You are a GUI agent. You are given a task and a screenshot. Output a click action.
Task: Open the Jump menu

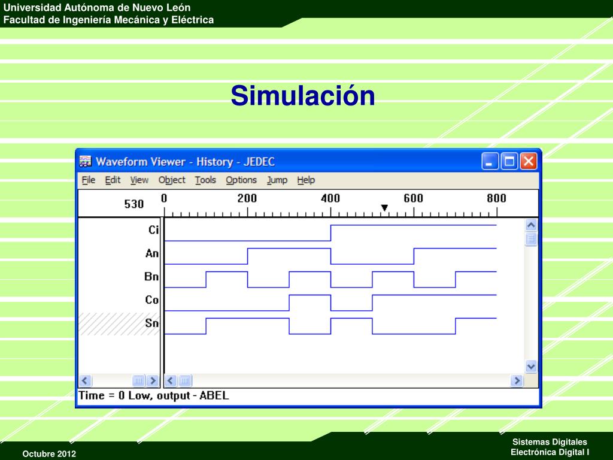[277, 180]
